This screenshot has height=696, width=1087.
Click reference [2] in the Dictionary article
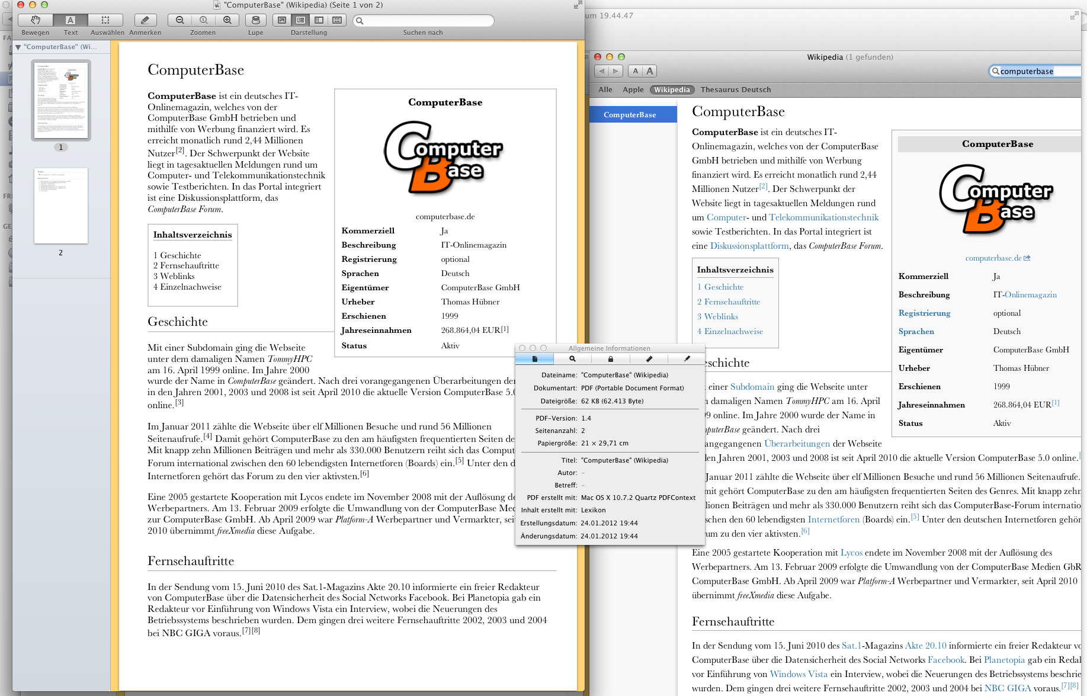[763, 187]
